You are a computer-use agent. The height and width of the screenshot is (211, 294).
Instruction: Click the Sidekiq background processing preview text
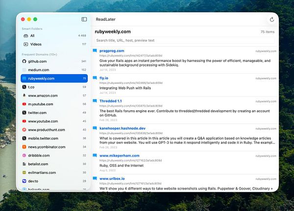[185, 63]
